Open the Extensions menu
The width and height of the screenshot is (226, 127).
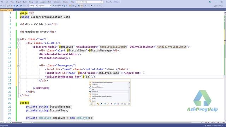[x=57, y=2]
